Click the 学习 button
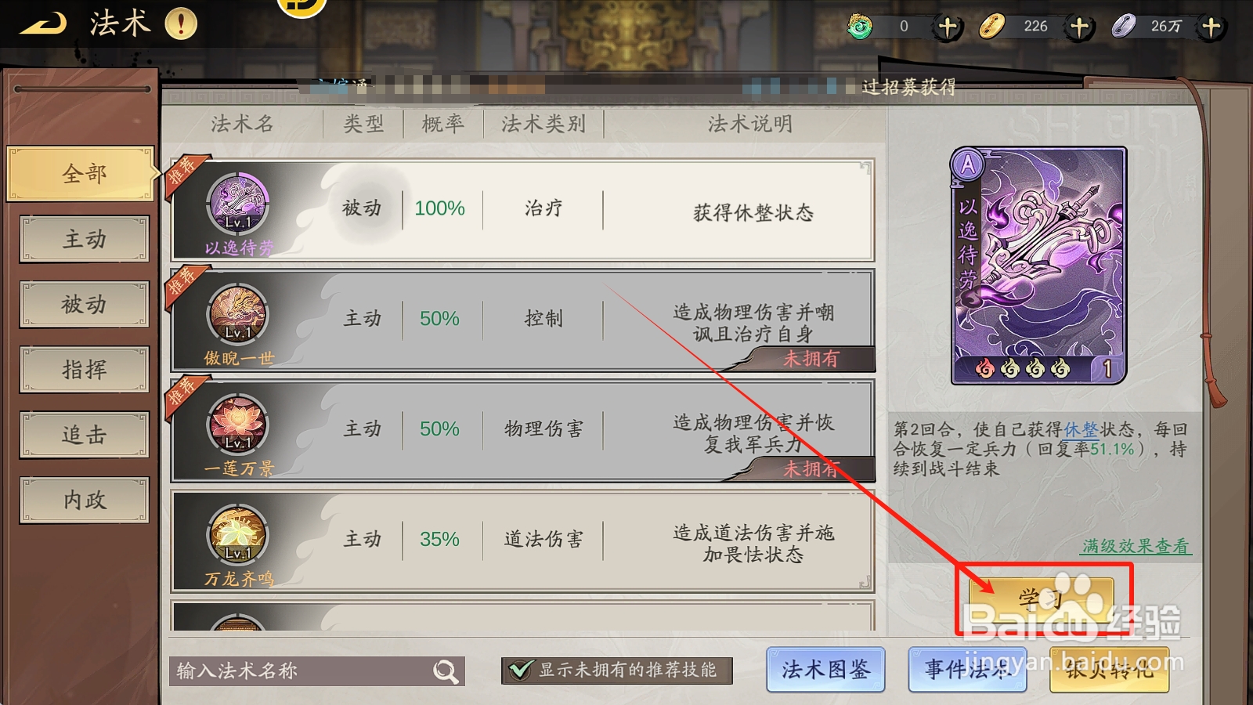1253x705 pixels. 1042,599
